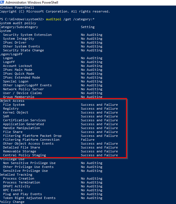Click the 'Handle Manipulation' row label
The height and width of the screenshot is (204, 176).
pyautogui.click(x=21, y=128)
